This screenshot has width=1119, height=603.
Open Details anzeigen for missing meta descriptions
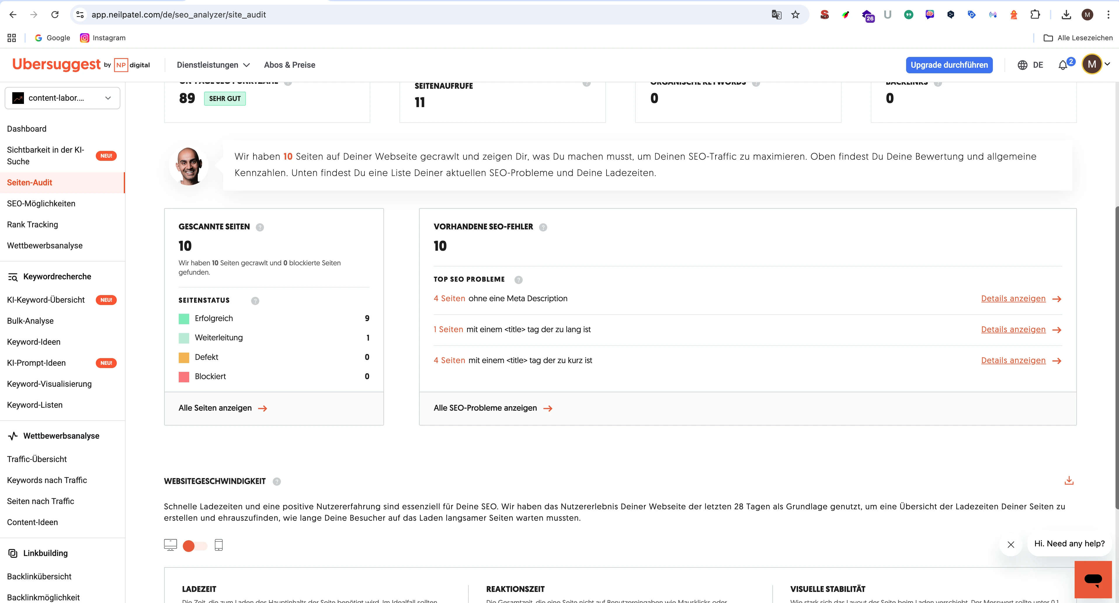pos(1014,298)
